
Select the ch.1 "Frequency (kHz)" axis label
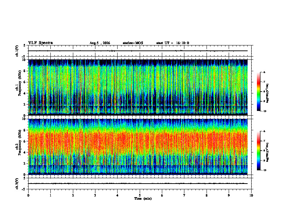tap(20, 83)
